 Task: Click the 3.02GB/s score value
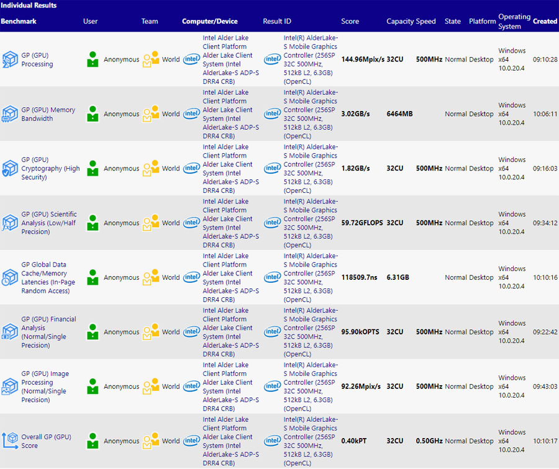tap(355, 114)
